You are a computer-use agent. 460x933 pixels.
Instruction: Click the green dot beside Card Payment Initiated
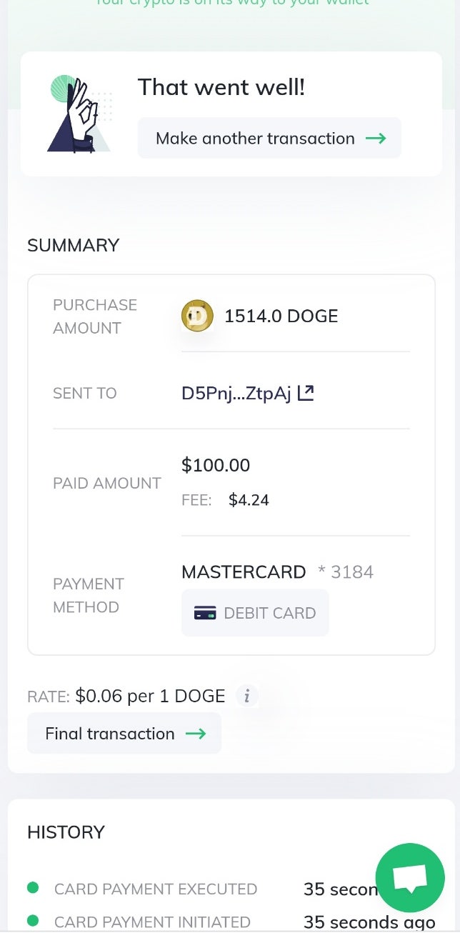click(x=33, y=922)
